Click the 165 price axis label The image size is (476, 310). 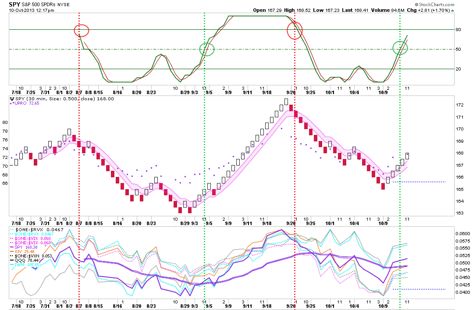[460, 189]
